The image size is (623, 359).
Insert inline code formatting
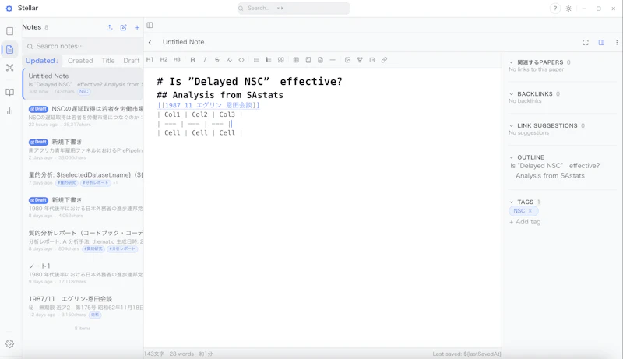pyautogui.click(x=241, y=60)
